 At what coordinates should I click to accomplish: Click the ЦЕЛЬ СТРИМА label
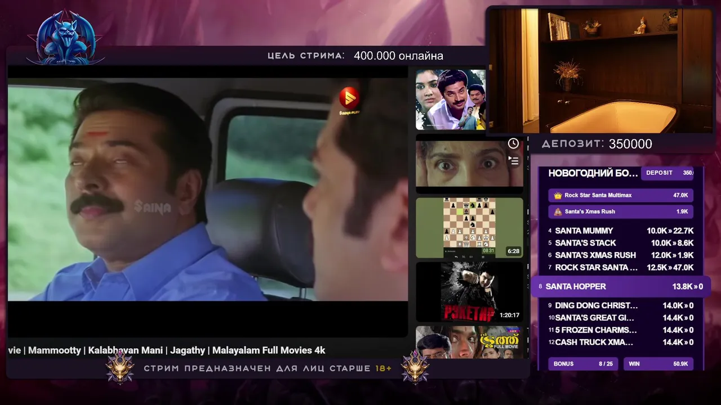pyautogui.click(x=306, y=56)
